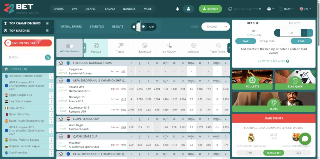
Task: Refresh main account balance icon
Action: pyautogui.click(x=230, y=9)
